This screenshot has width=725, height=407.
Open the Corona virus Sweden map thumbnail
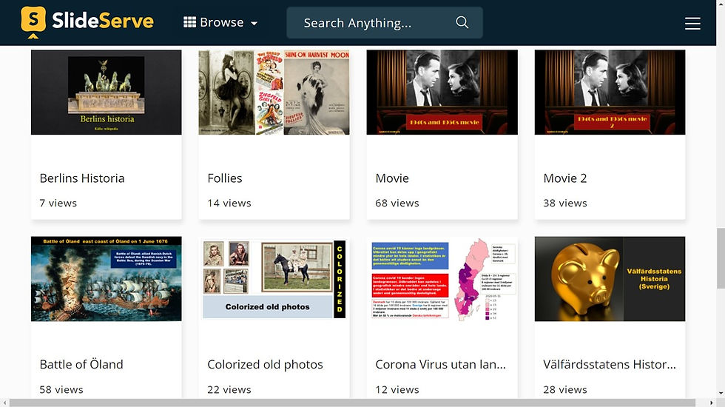442,279
